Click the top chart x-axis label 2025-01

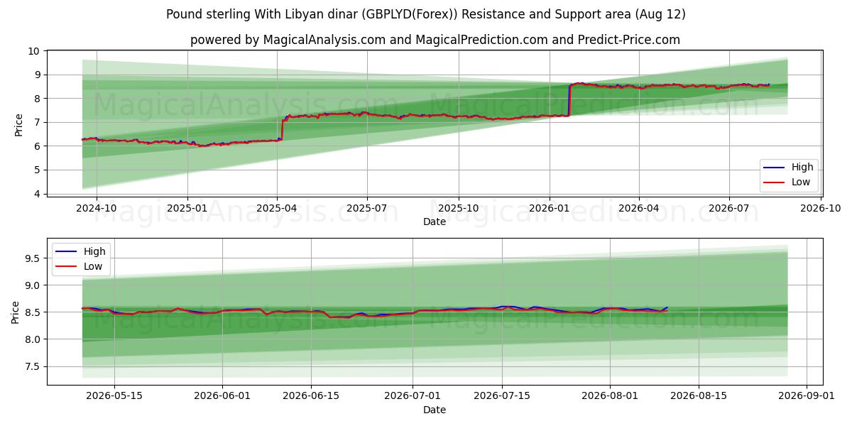coord(187,209)
